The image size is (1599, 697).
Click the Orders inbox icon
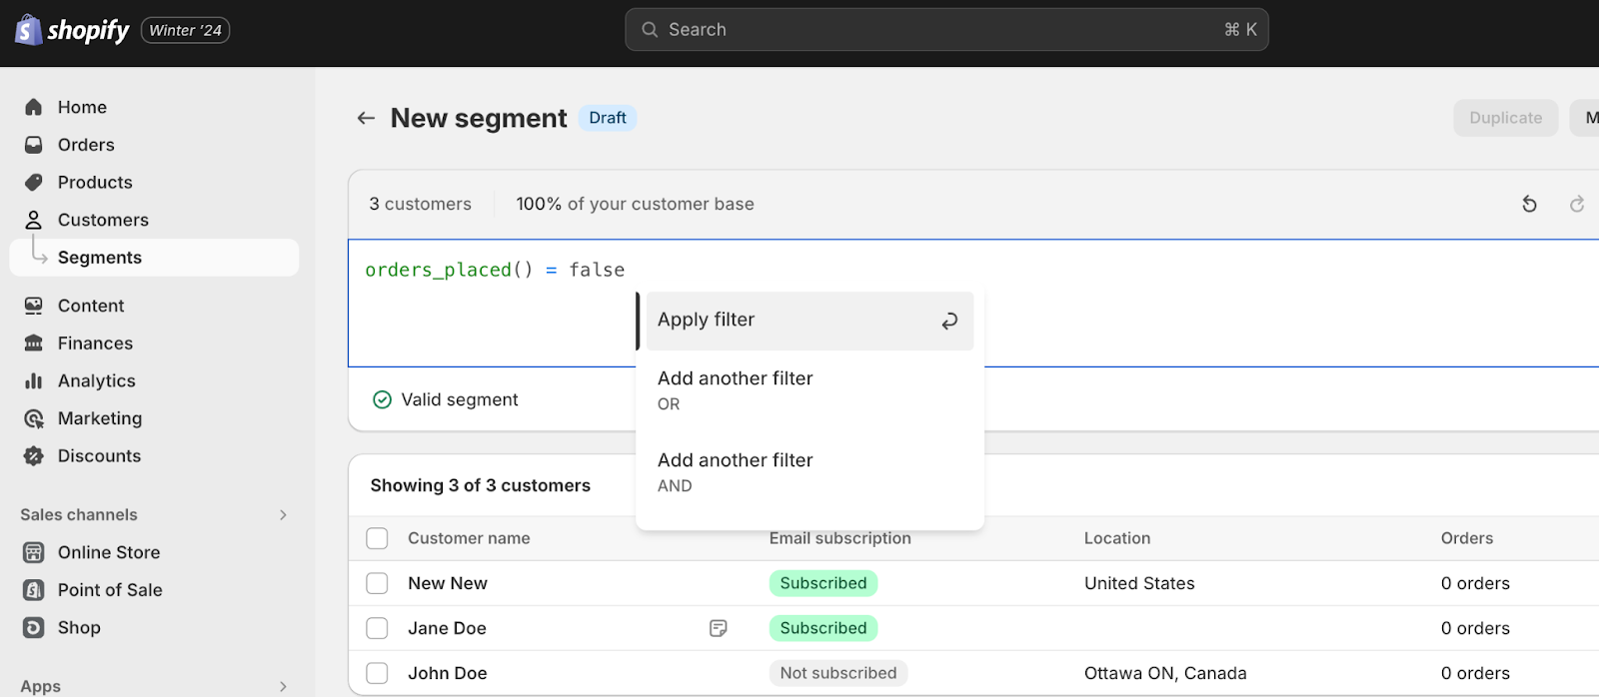tap(34, 145)
